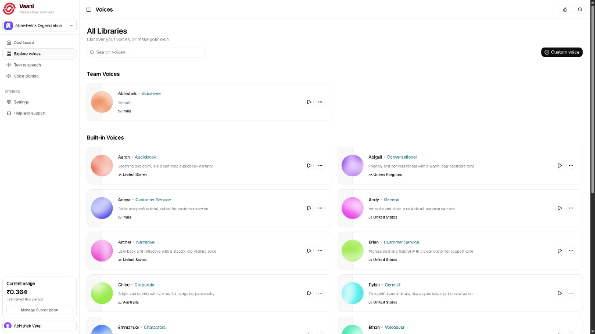Click Abhishek's orange avatar orb

coord(102,102)
